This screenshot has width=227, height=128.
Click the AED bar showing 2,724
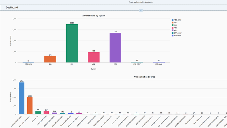(115, 48)
